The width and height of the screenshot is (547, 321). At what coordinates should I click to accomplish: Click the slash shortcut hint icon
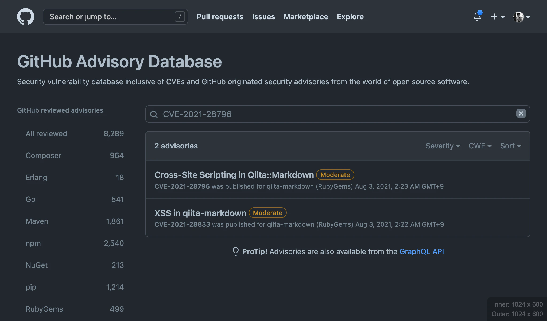click(180, 17)
